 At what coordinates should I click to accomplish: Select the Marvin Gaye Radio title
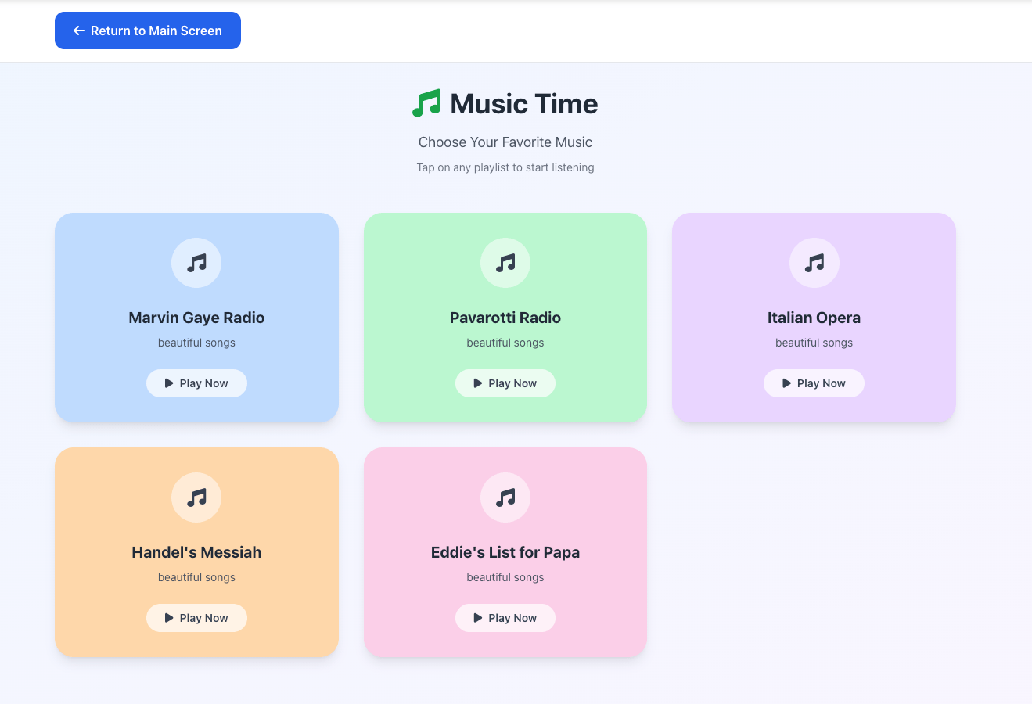(196, 318)
